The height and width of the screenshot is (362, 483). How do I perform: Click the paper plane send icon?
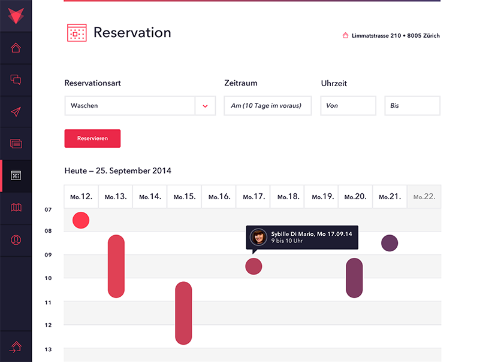pyautogui.click(x=16, y=112)
